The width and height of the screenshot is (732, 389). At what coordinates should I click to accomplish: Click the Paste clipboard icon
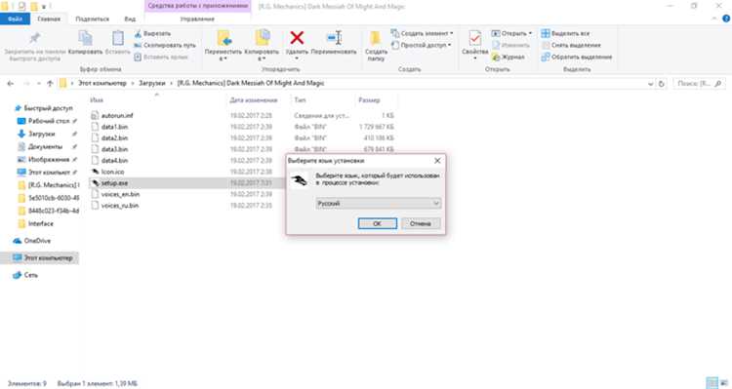click(118, 38)
